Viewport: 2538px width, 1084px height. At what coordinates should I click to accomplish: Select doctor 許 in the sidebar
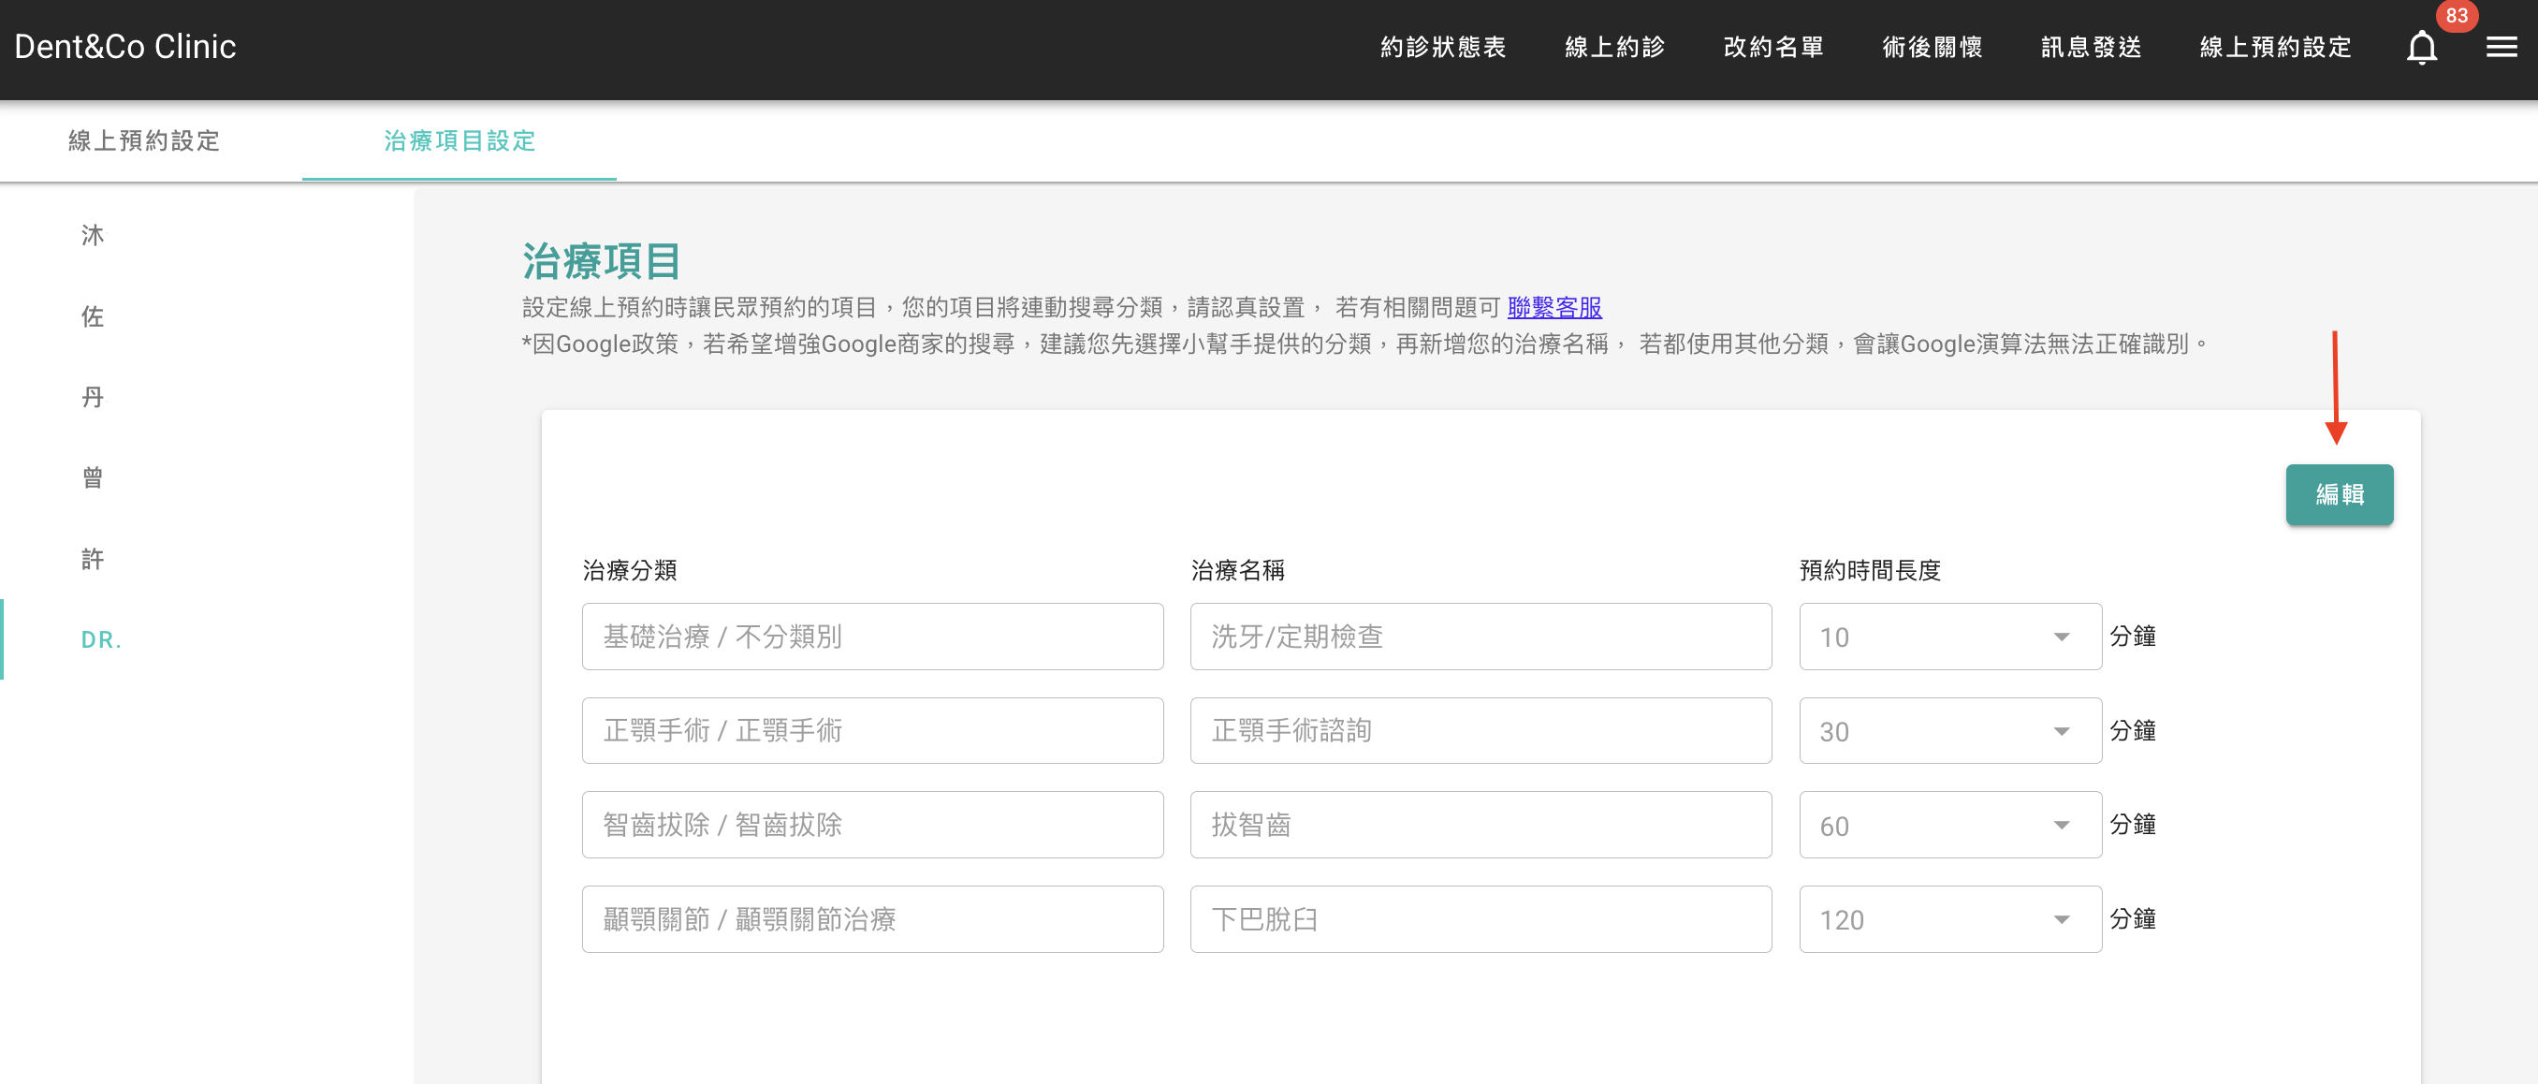pos(93,558)
